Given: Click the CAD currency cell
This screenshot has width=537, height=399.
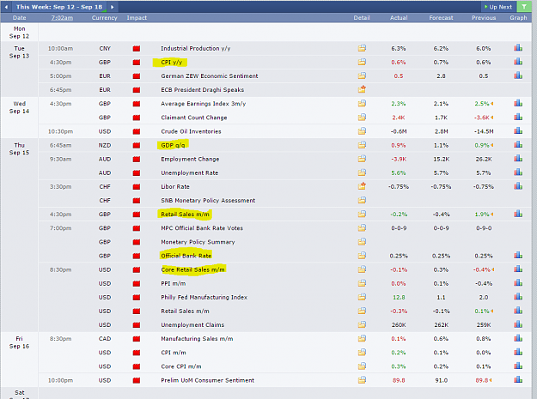Looking at the screenshot, I should coord(105,339).
